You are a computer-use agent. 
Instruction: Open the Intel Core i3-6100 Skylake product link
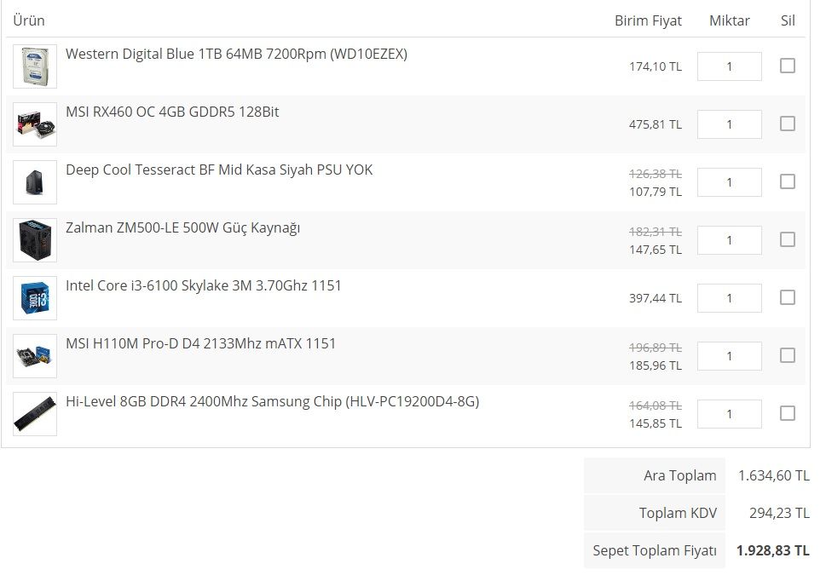pyautogui.click(x=203, y=285)
